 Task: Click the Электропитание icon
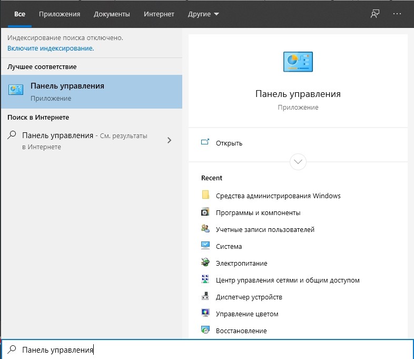pos(205,263)
